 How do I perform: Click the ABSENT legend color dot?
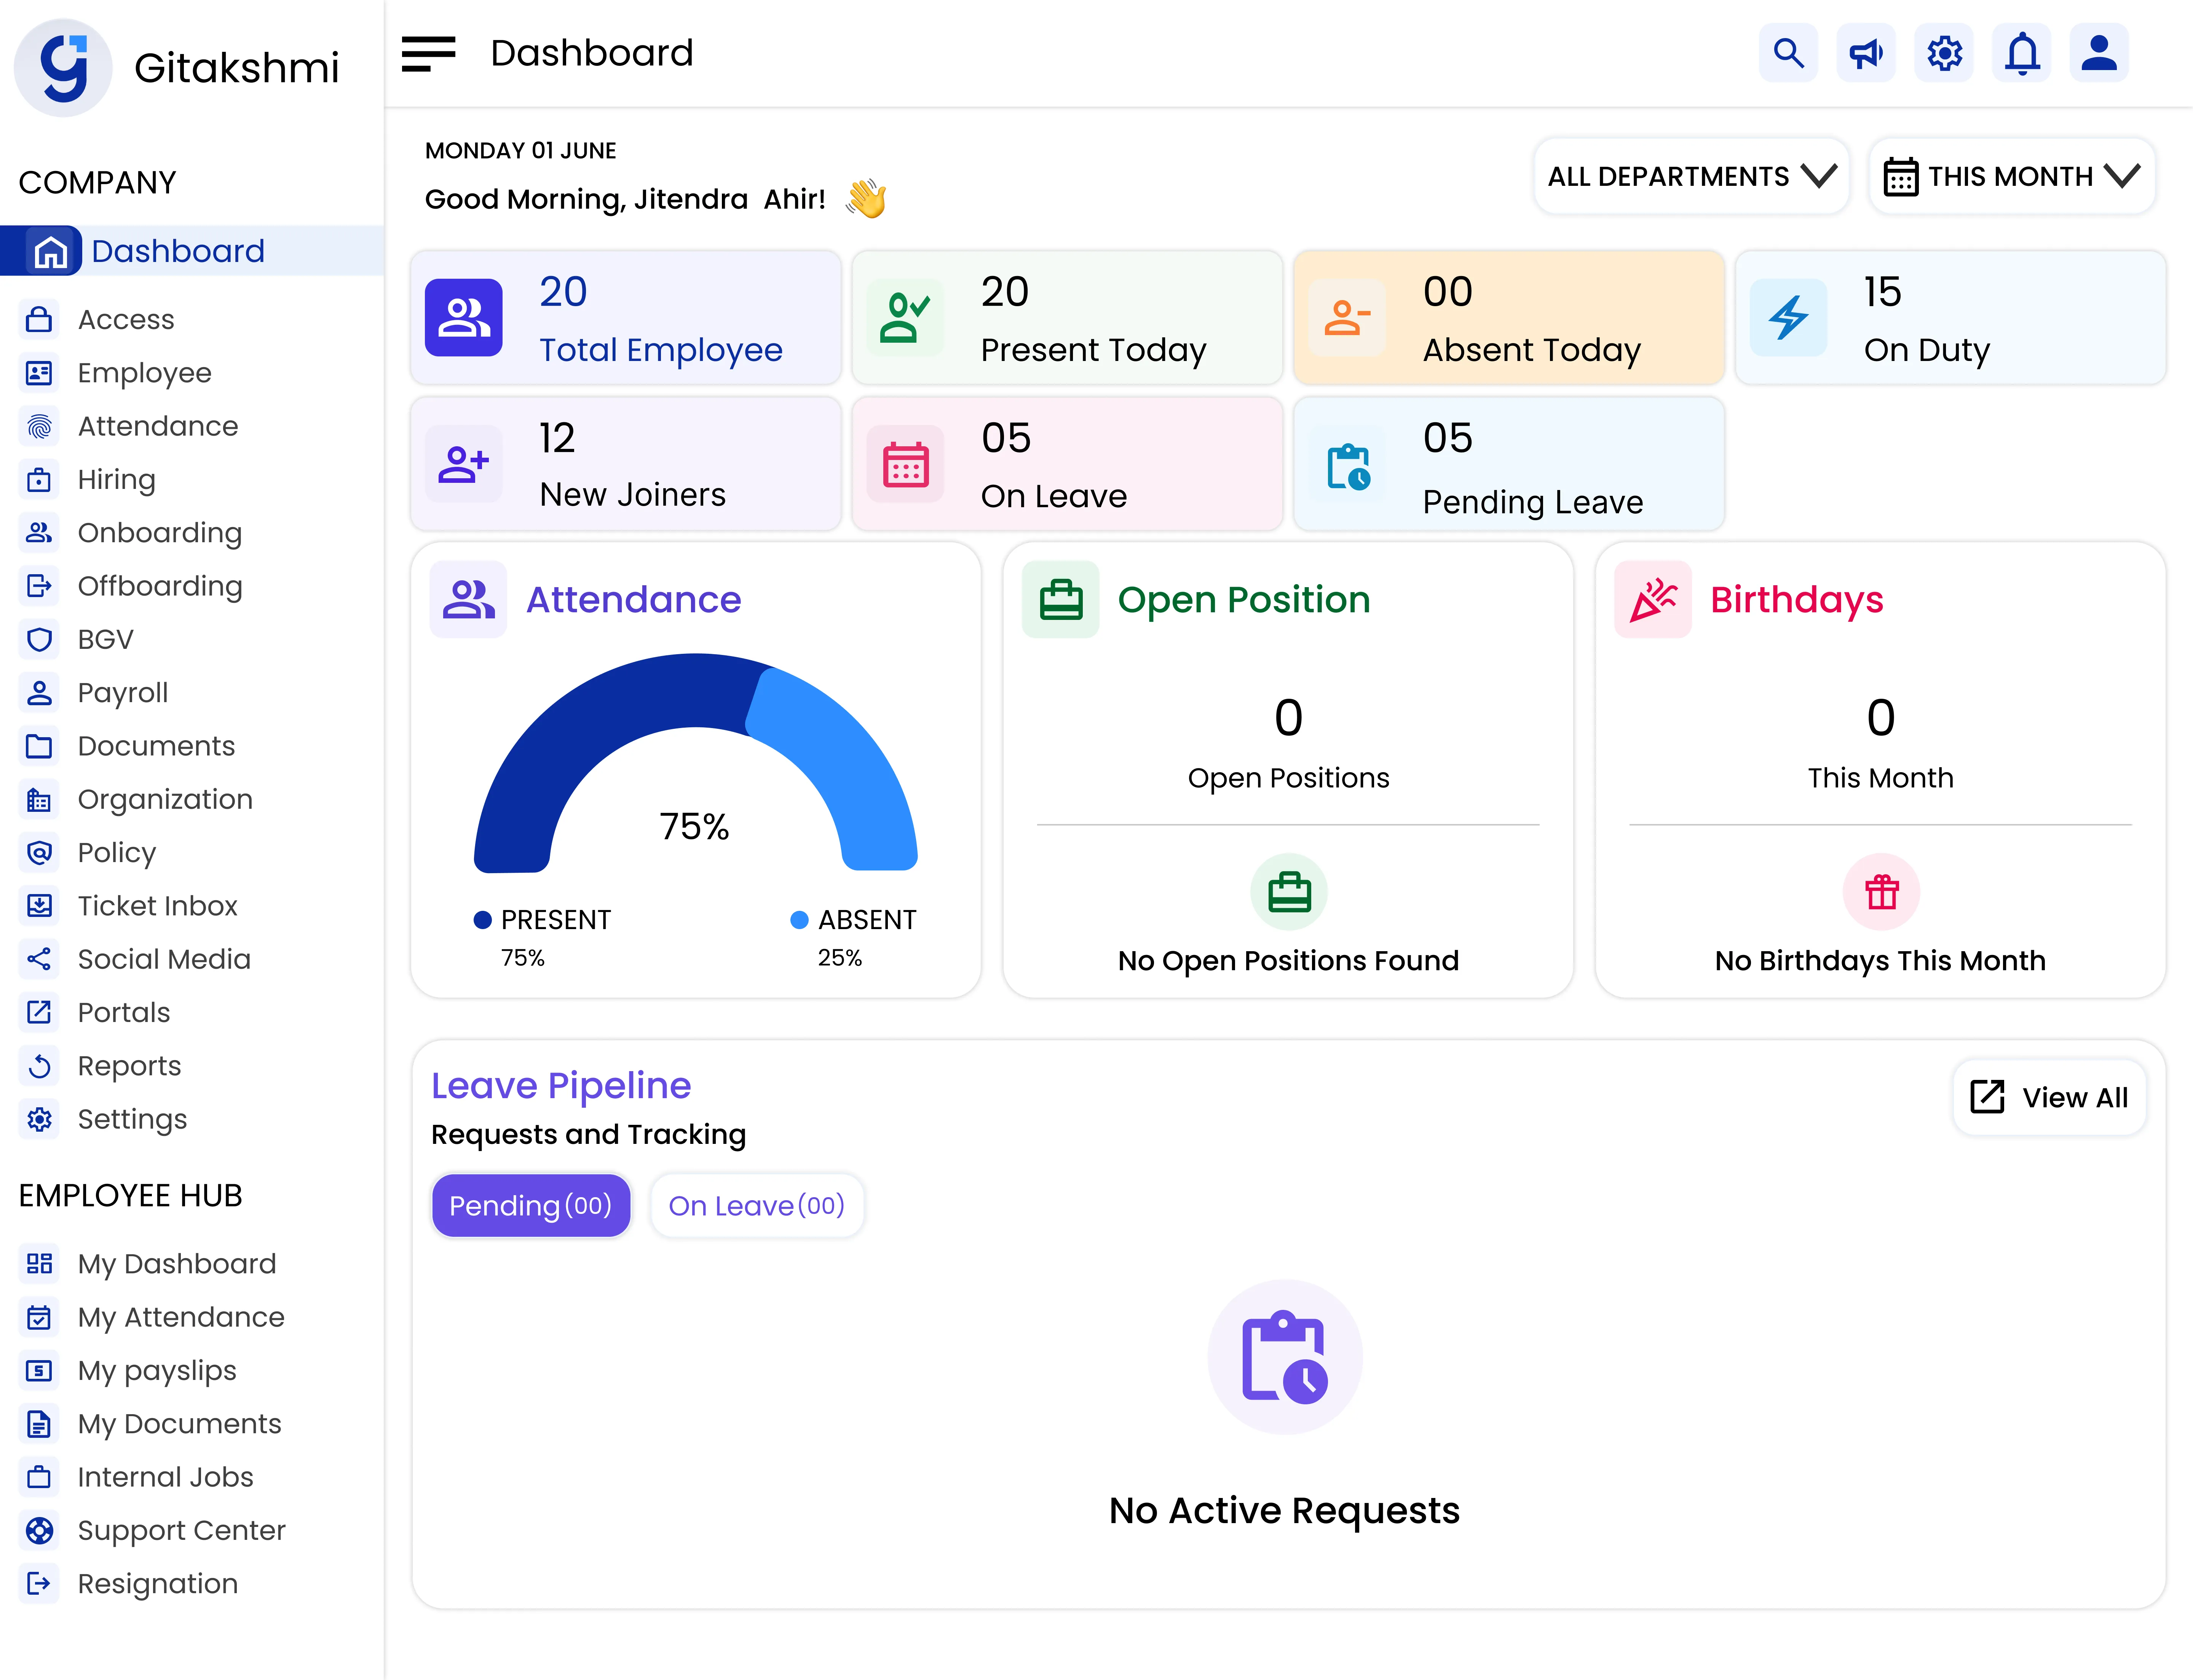tap(800, 920)
